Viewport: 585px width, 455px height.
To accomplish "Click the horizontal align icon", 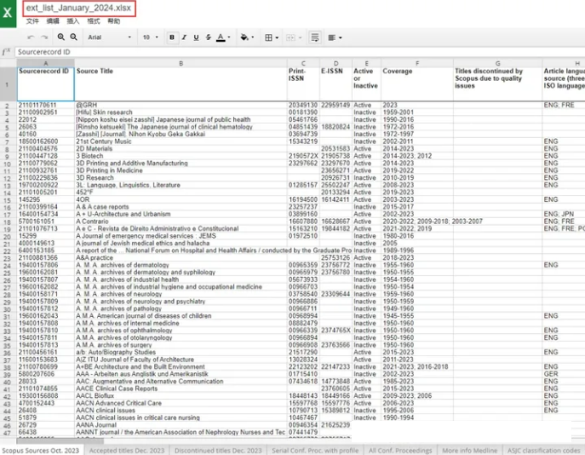I will pyautogui.click(x=332, y=37).
